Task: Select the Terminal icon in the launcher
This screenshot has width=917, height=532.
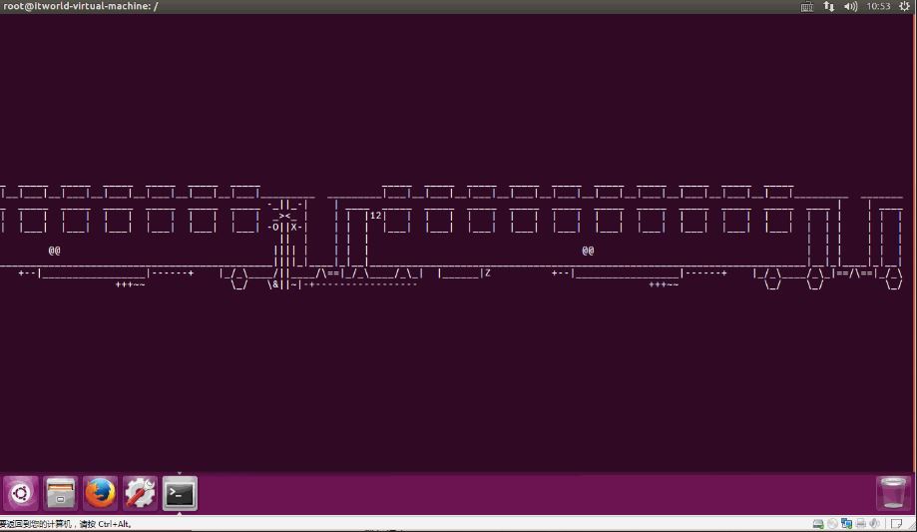Action: 180,493
